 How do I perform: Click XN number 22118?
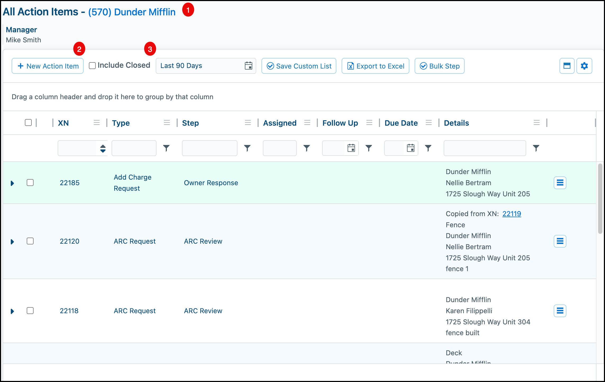[x=69, y=311]
